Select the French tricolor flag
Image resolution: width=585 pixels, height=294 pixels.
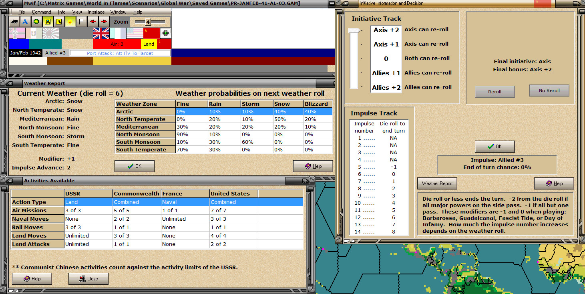point(118,33)
